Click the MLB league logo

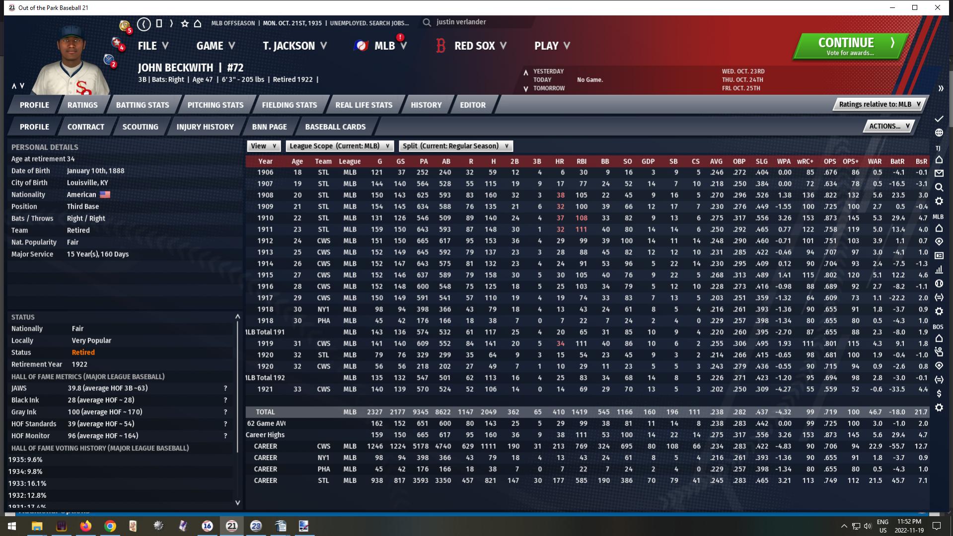coord(361,46)
